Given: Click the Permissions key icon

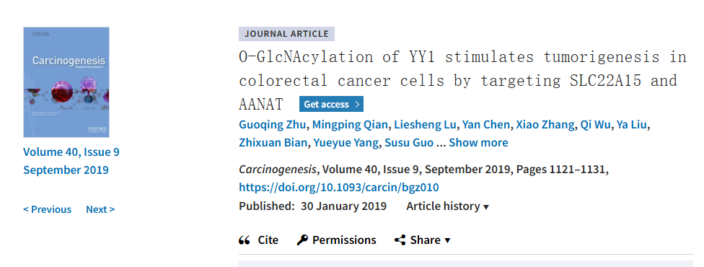Looking at the screenshot, I should (x=302, y=240).
